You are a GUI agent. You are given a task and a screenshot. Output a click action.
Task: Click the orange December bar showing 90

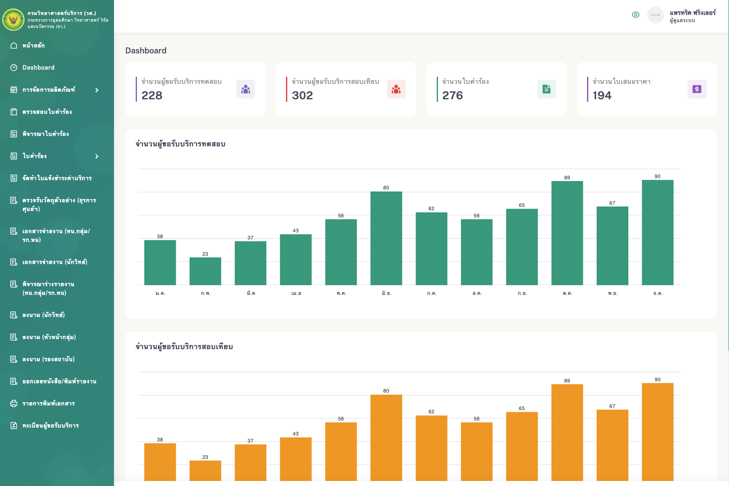pyautogui.click(x=657, y=432)
